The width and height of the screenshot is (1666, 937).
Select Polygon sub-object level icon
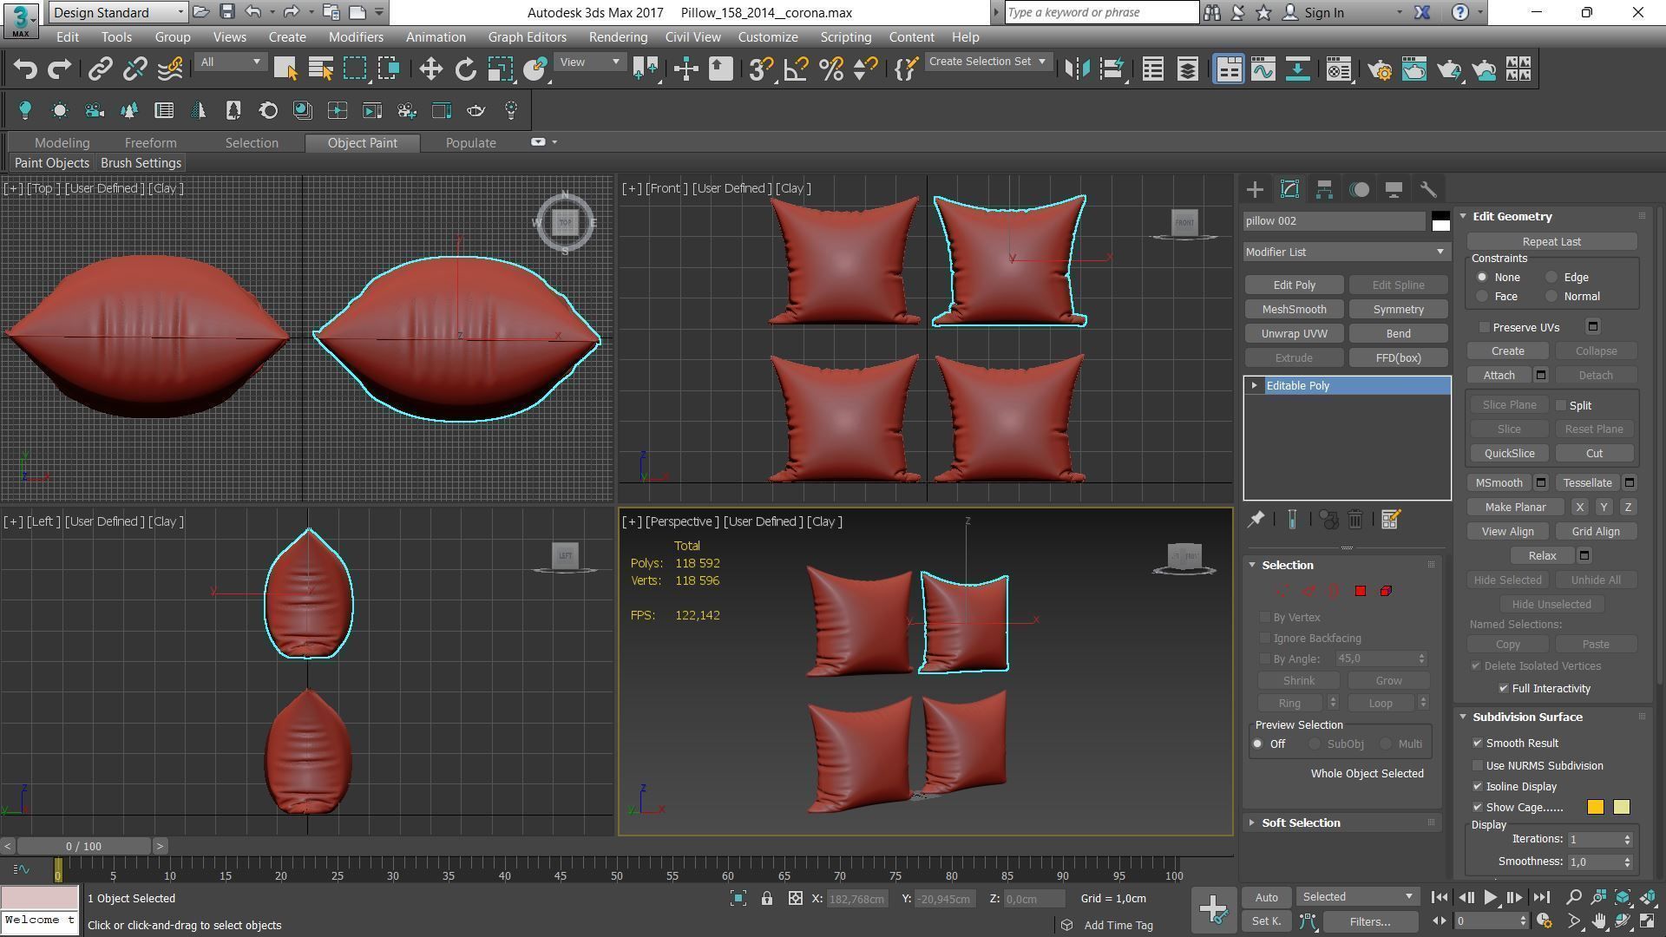1360,591
